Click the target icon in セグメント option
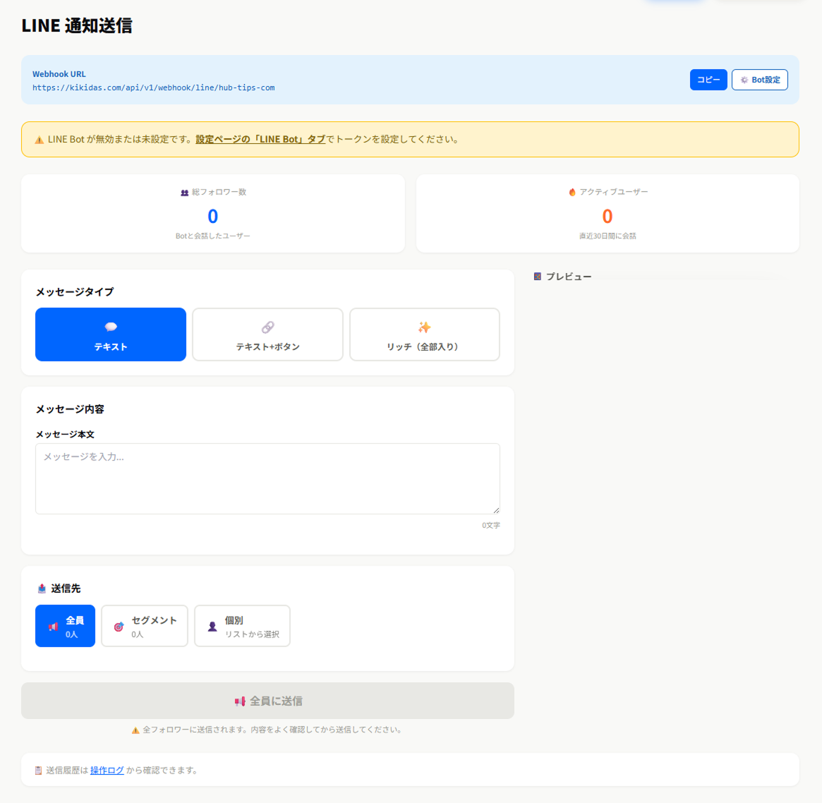 (119, 627)
